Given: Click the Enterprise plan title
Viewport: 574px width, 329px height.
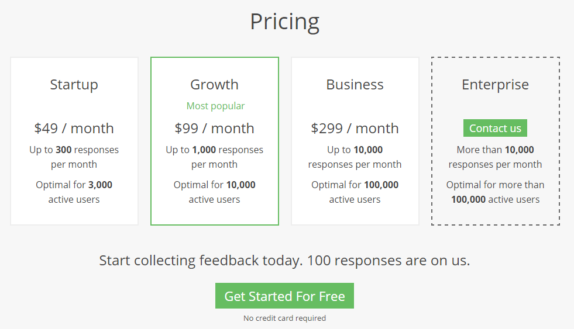Looking at the screenshot, I should pos(495,85).
